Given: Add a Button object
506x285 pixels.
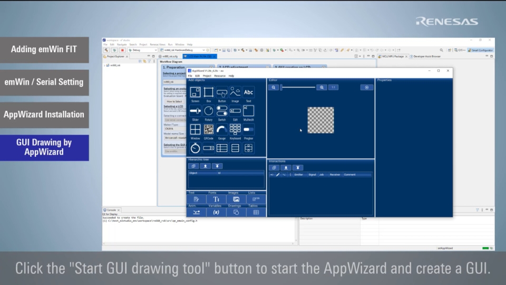Looking at the screenshot, I should pyautogui.click(x=222, y=92).
